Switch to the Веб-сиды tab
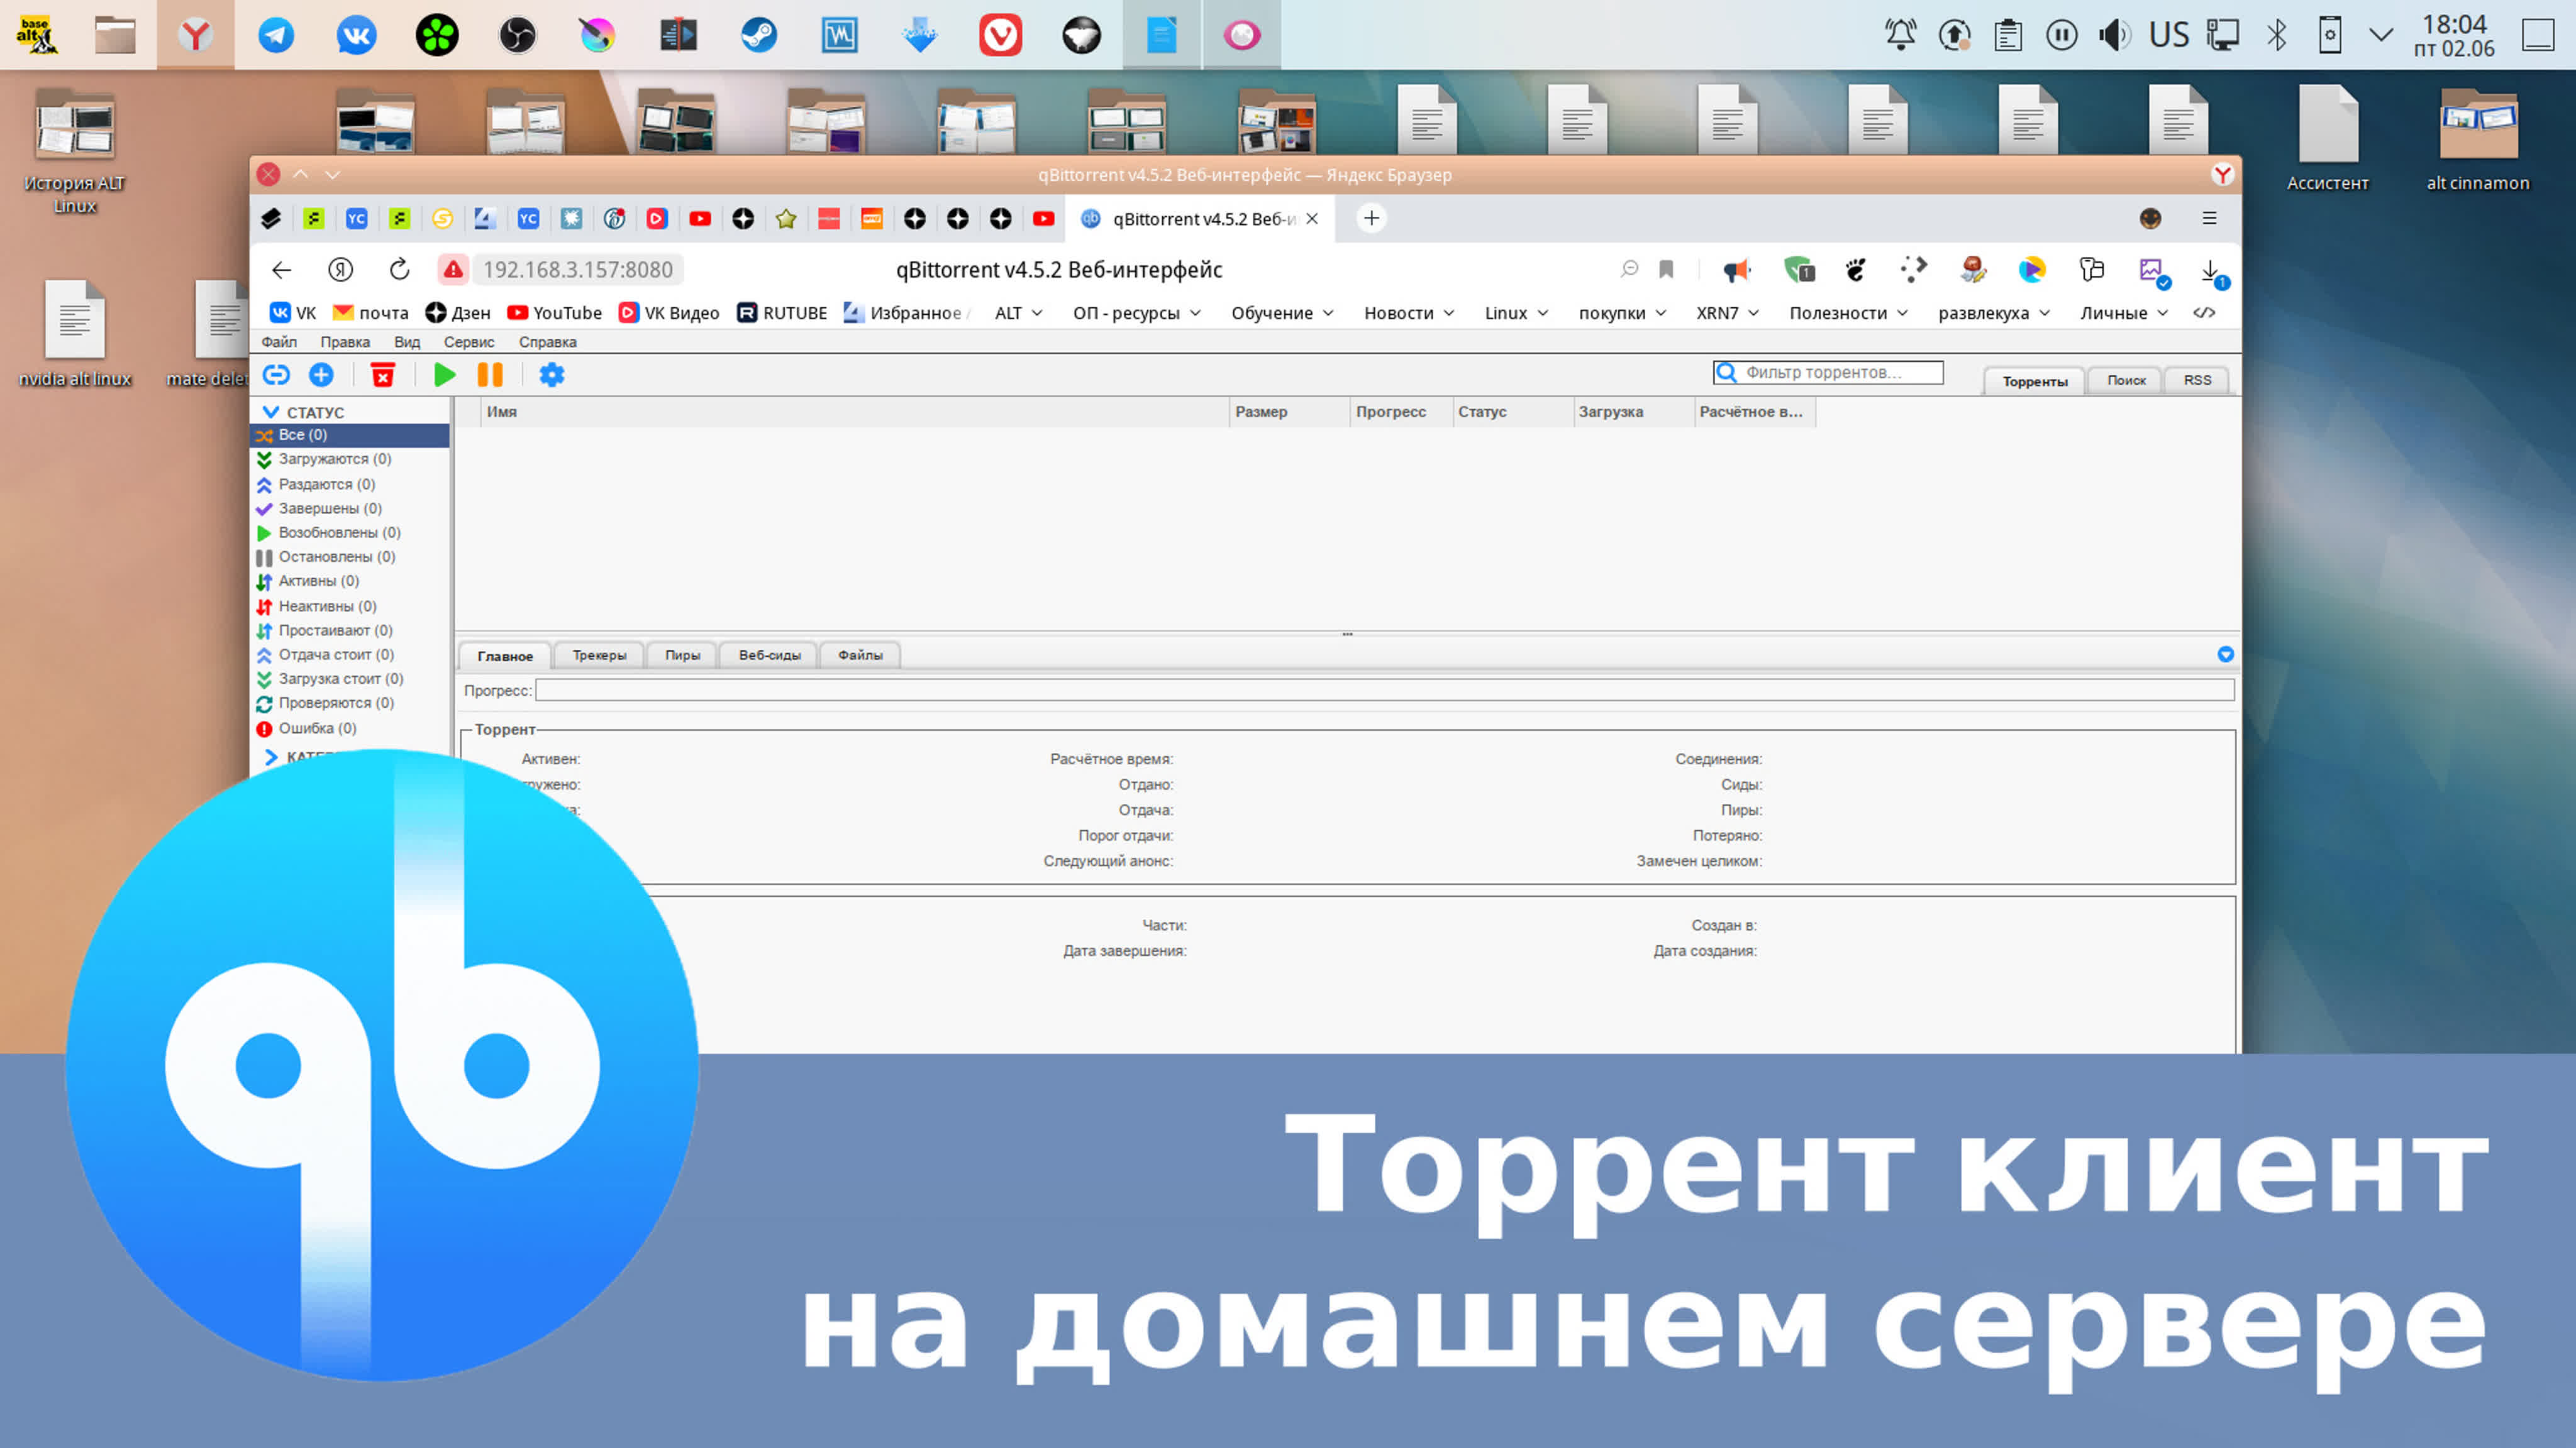Image resolution: width=2576 pixels, height=1448 pixels. click(769, 655)
